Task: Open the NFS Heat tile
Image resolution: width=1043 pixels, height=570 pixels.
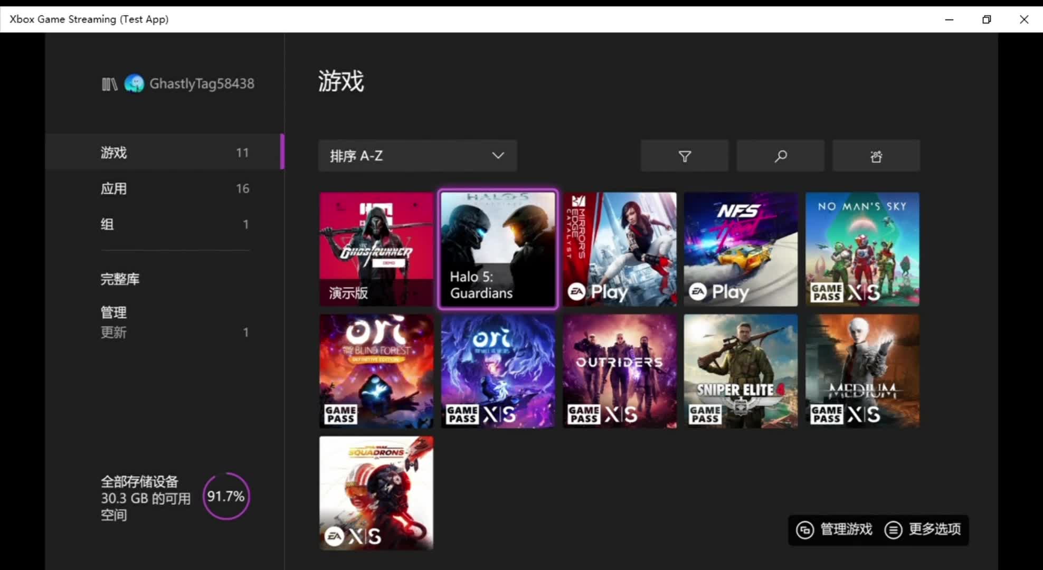Action: click(741, 249)
